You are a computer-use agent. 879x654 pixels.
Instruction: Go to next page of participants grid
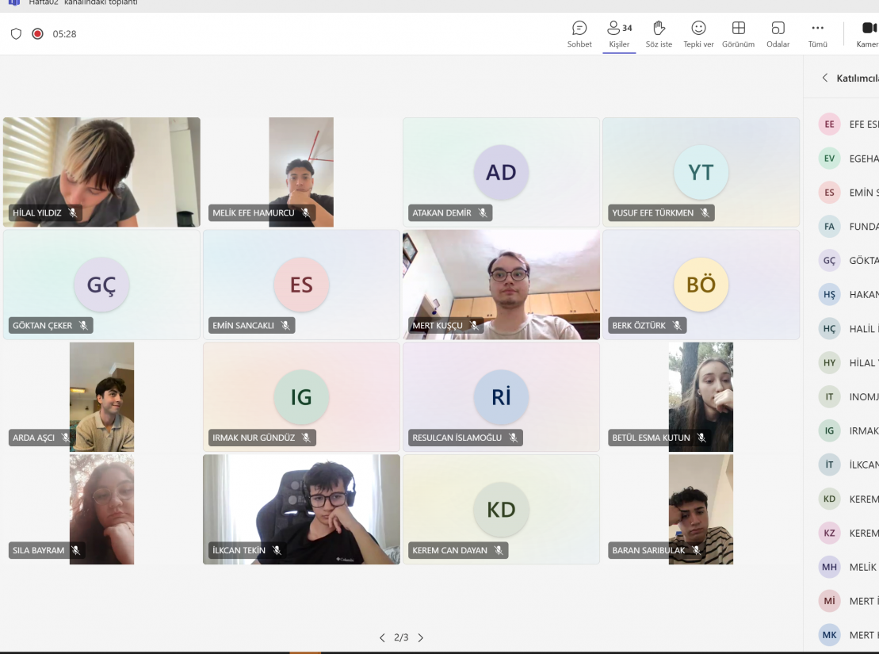pos(421,637)
